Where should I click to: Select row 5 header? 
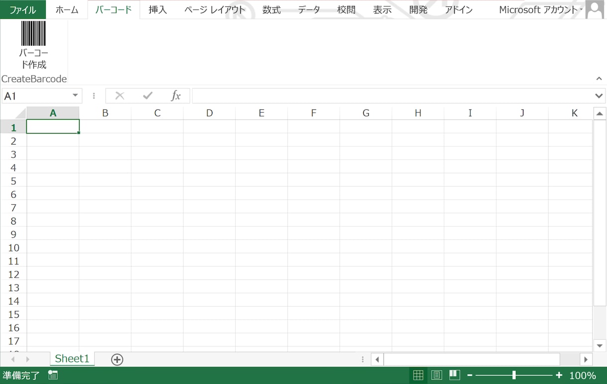[x=13, y=181]
